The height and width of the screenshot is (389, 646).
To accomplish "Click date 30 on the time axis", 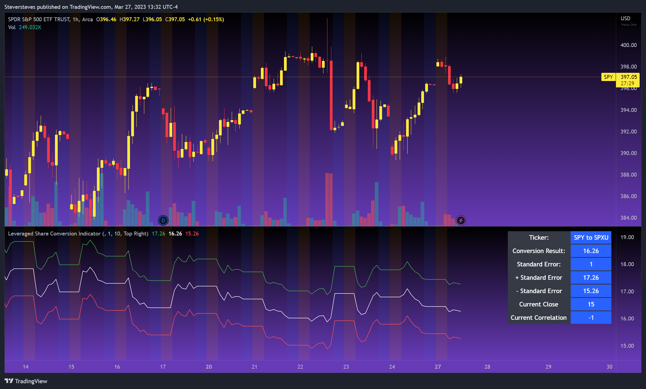I will (x=610, y=367).
